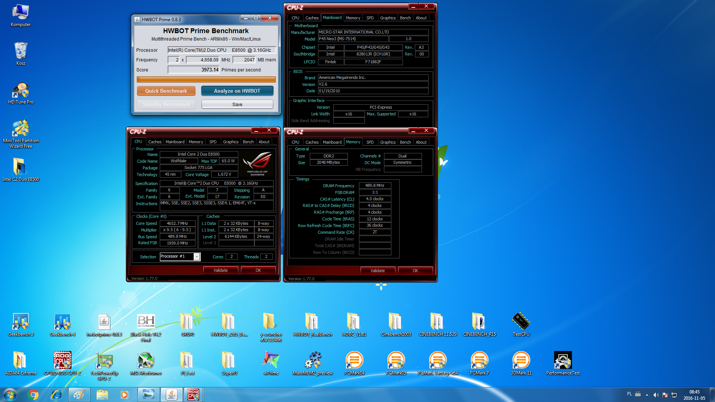Click Quick Benchmark in HWBOT Prime

[166, 91]
